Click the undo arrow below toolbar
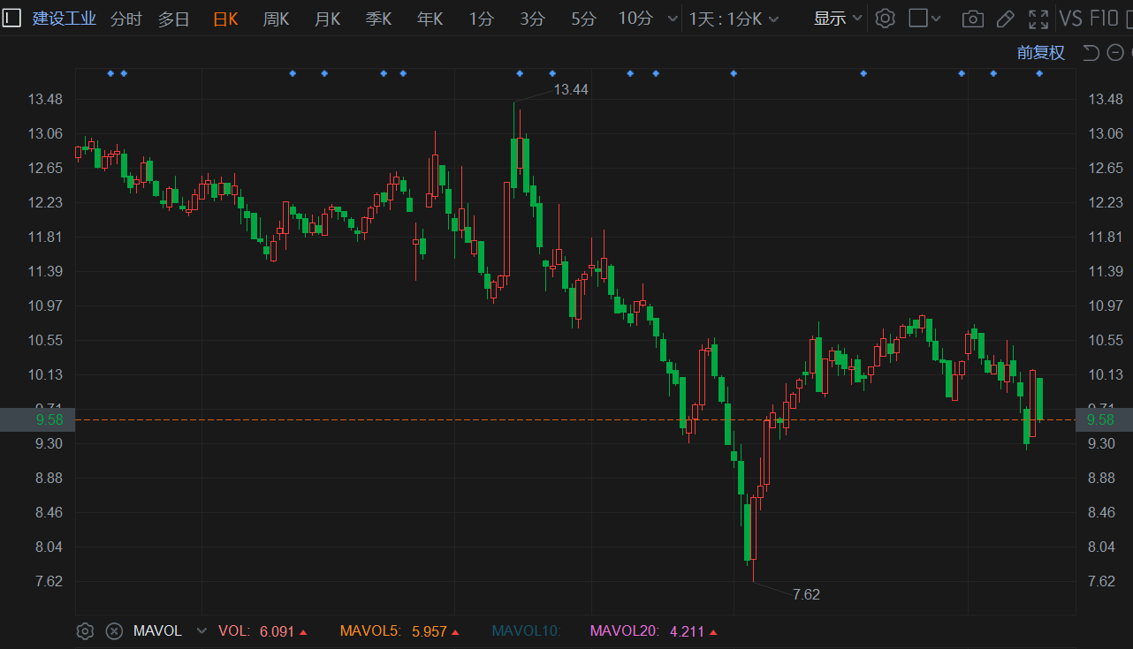Image resolution: width=1133 pixels, height=649 pixels. pyautogui.click(x=1091, y=53)
